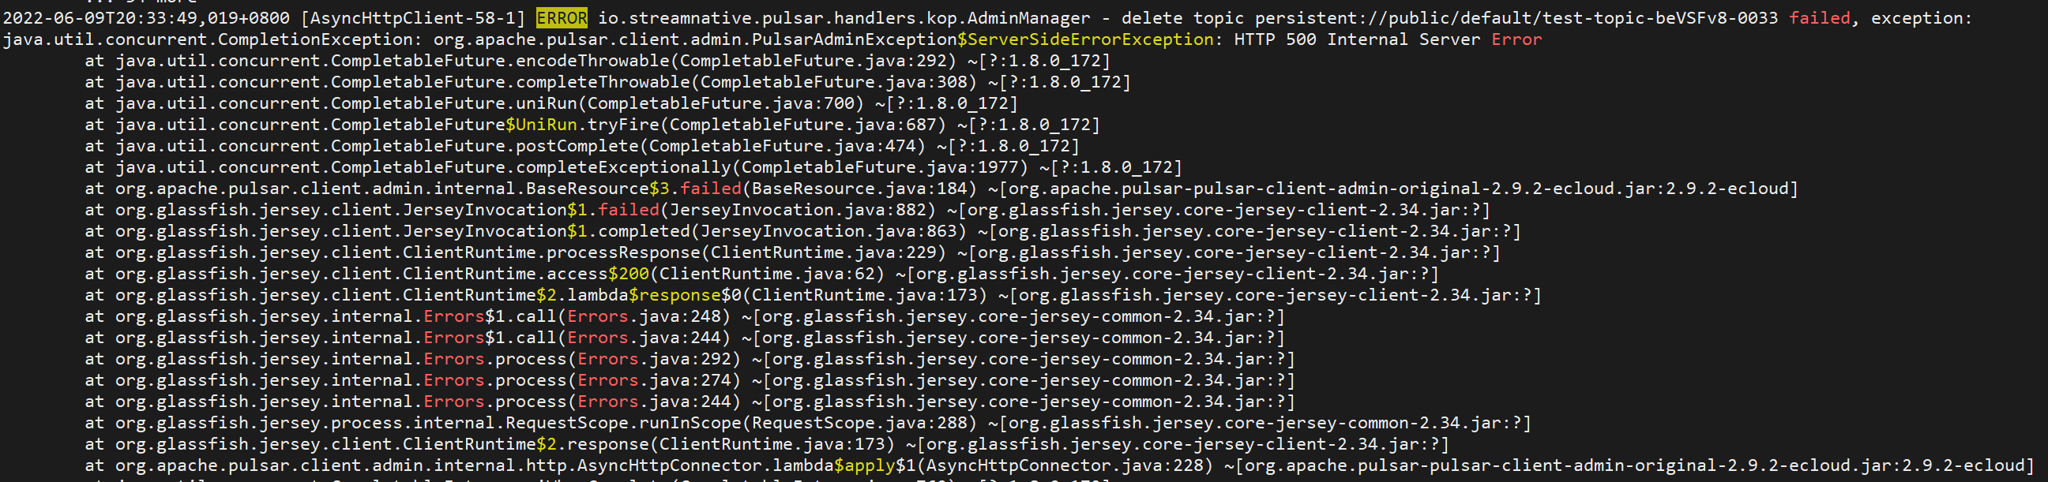Click 'HTTP 500 Internal Server Error' text
Viewport: 2048px width, 482px height.
pyautogui.click(x=1388, y=39)
